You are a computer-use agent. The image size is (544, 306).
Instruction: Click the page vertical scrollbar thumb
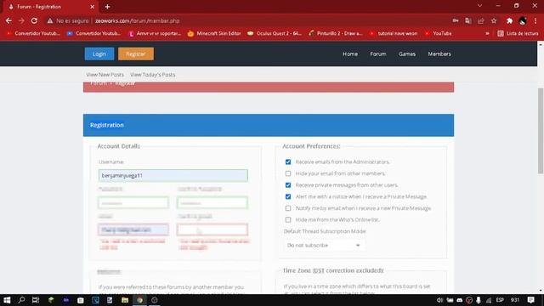(541, 130)
